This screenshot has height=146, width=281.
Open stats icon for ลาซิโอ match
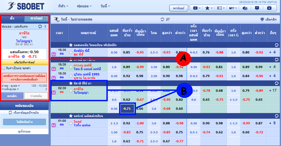coord(54,92)
